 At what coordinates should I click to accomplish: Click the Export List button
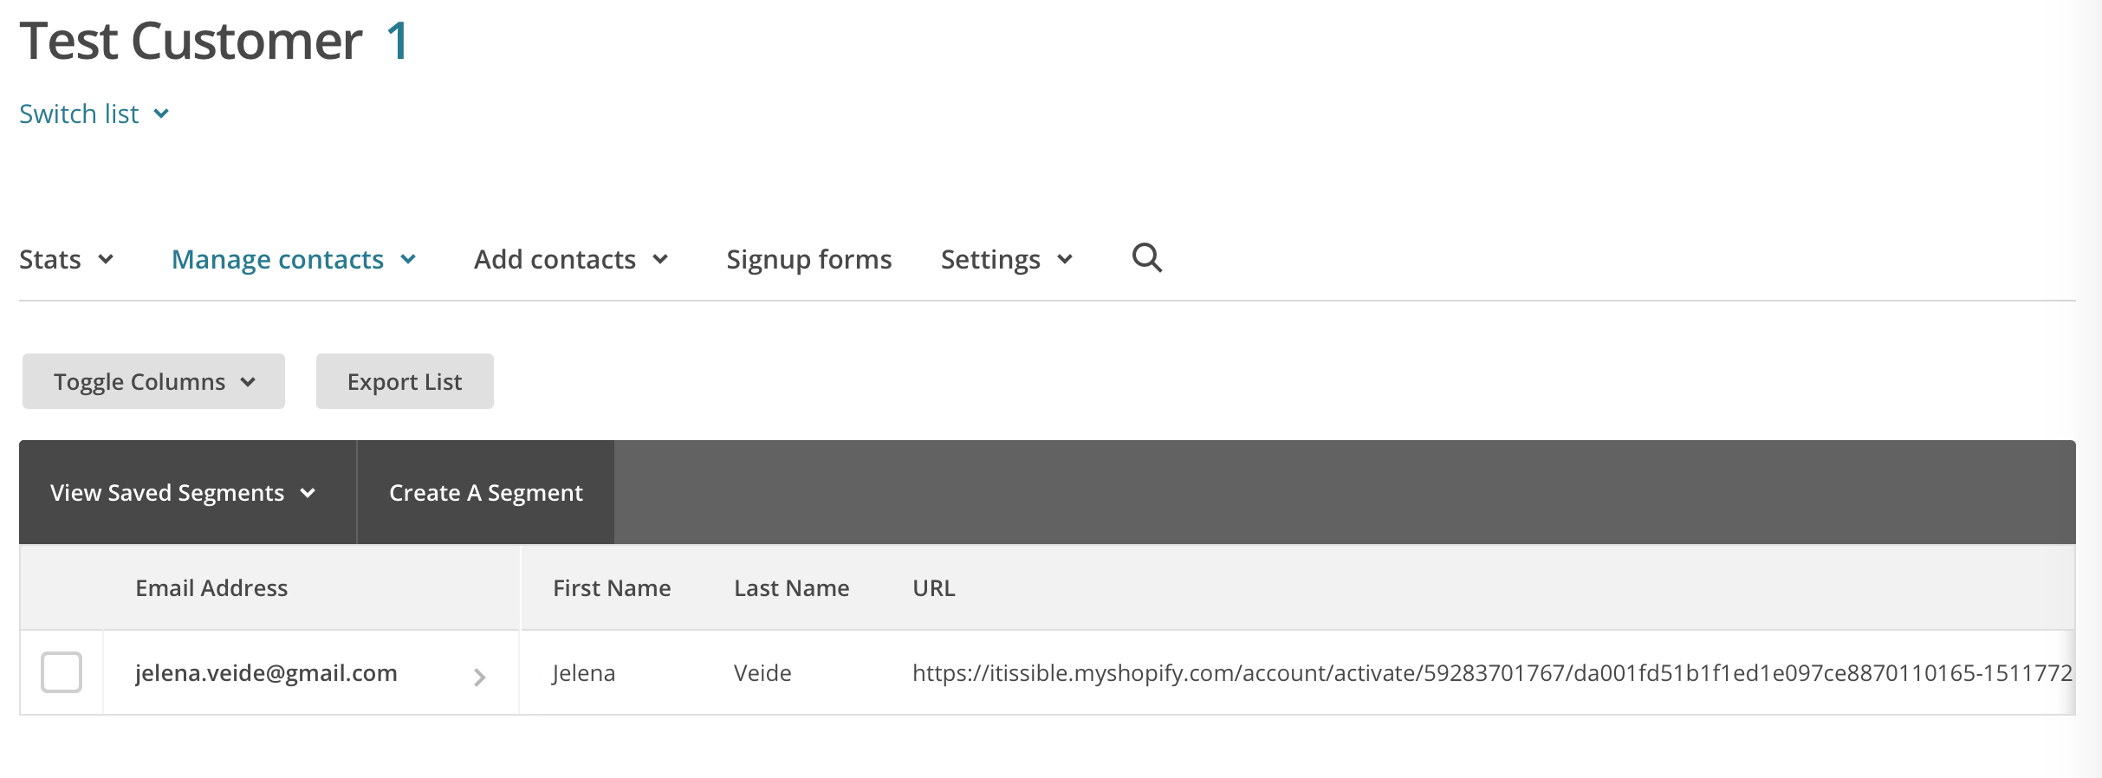[405, 381]
